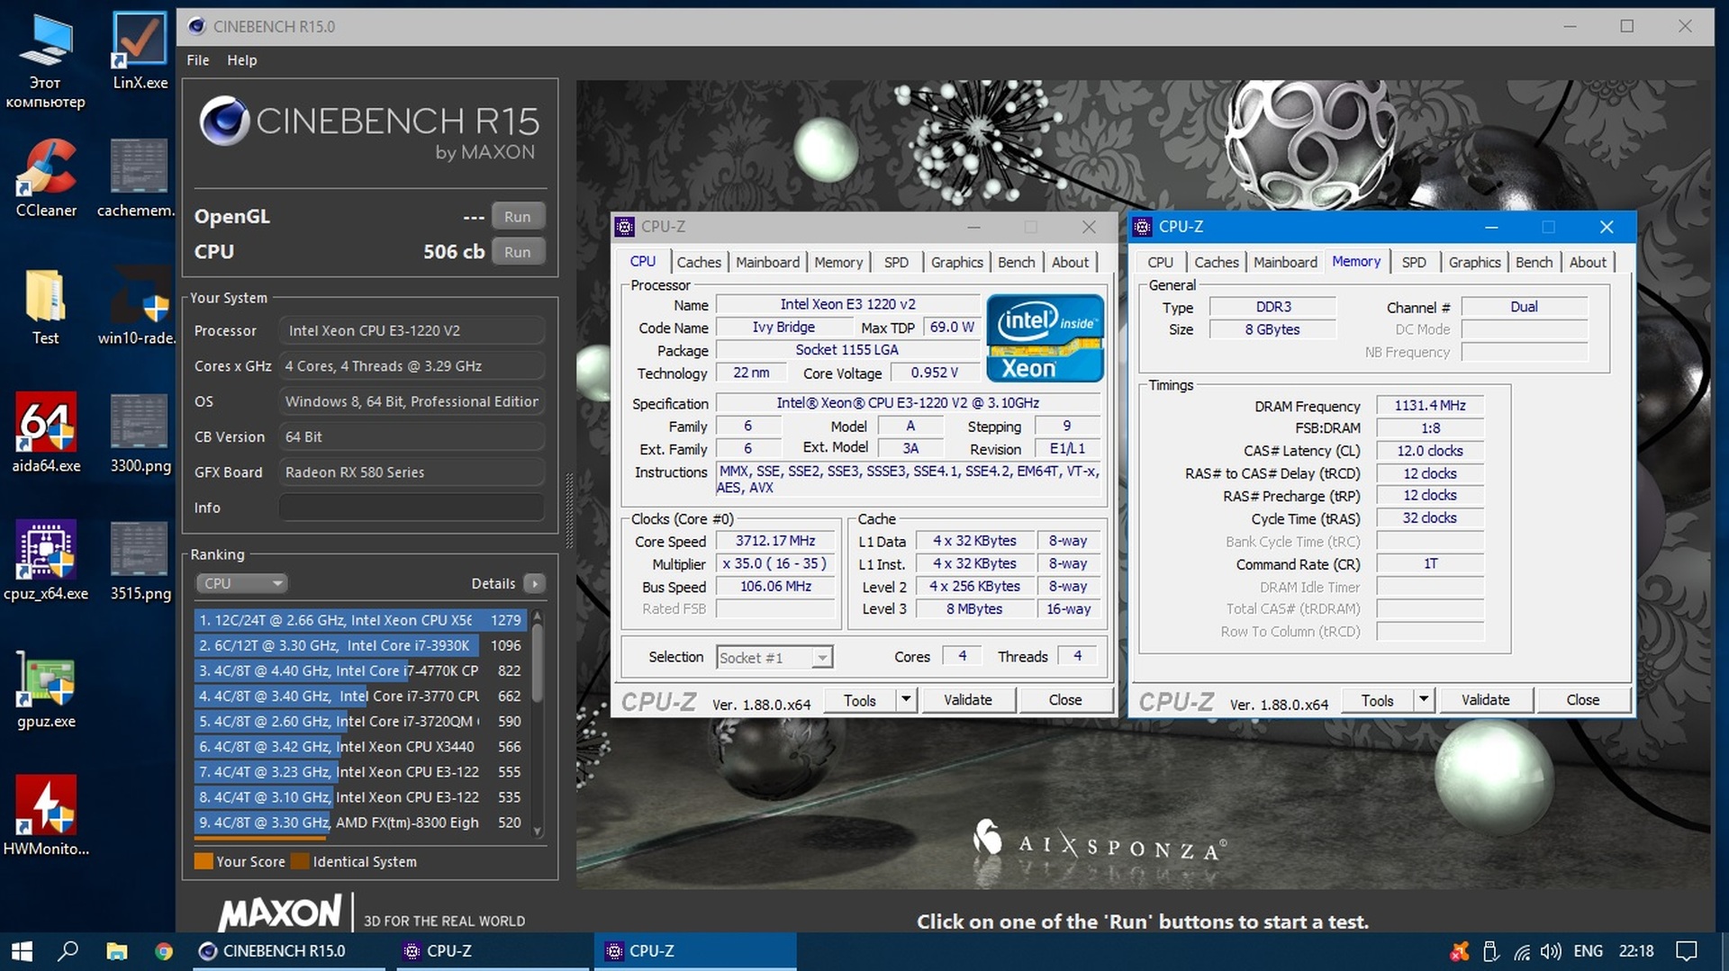
Task: Launch gpuz.exe from the desktop
Action: click(46, 689)
